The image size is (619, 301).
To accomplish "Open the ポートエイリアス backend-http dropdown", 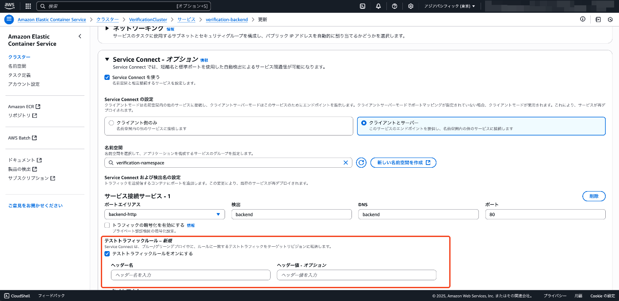I will tap(164, 214).
